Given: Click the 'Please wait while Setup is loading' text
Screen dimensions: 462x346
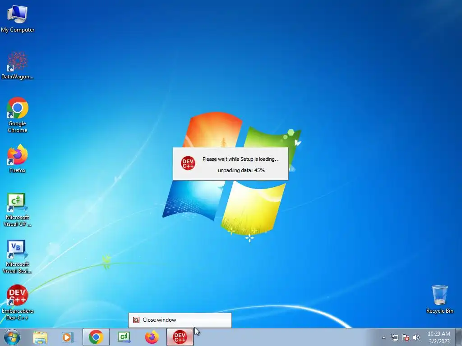Looking at the screenshot, I should (241, 159).
